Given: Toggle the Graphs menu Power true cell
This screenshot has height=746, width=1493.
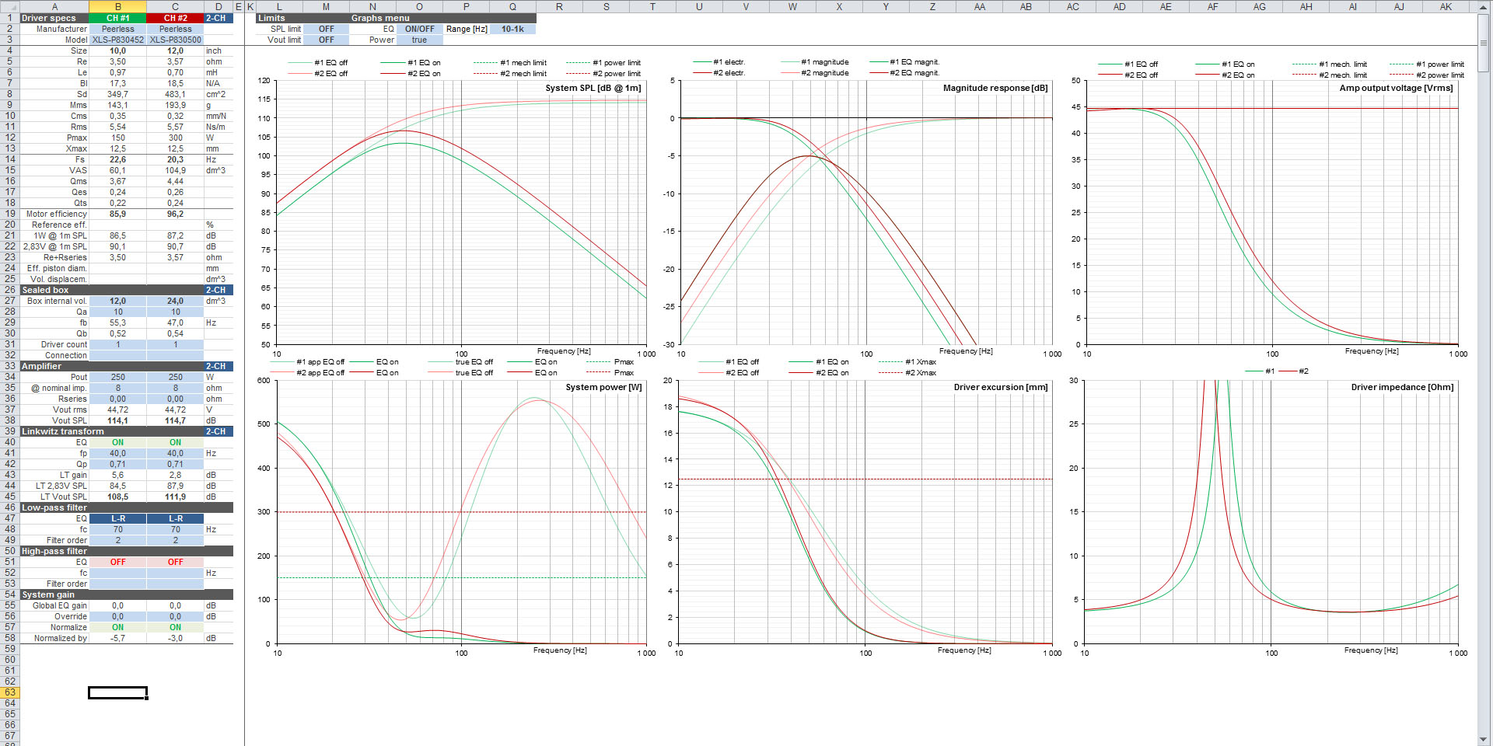Looking at the screenshot, I should (419, 40).
